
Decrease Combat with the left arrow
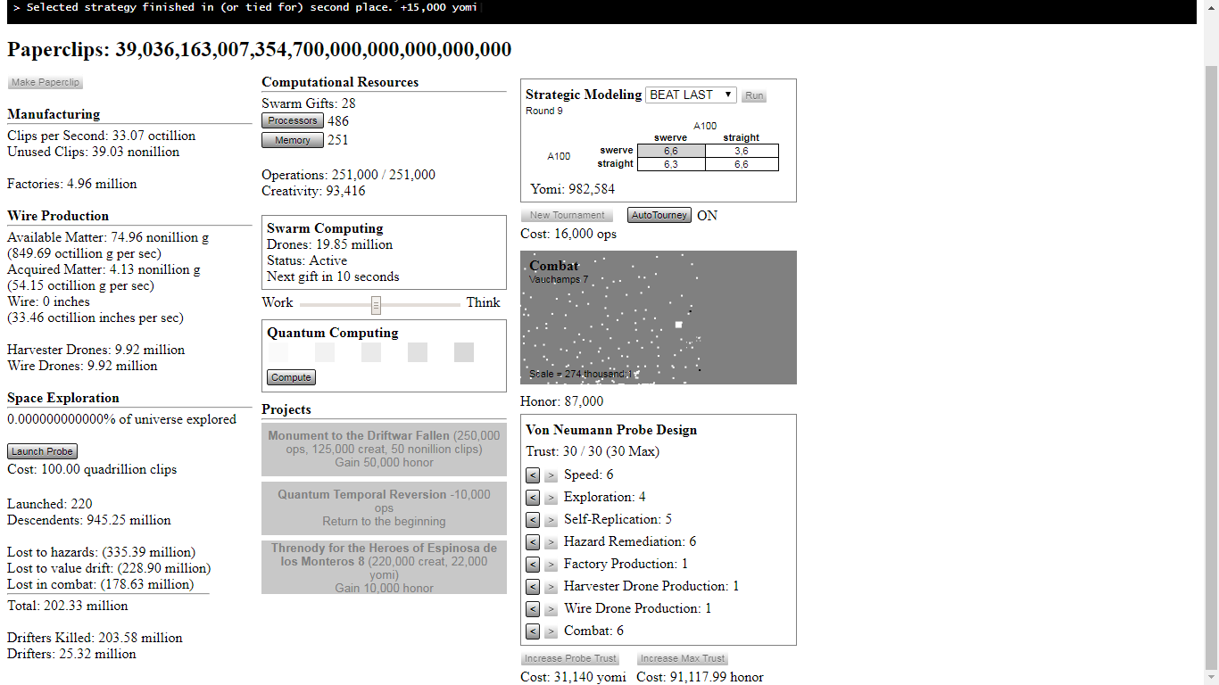coord(533,631)
